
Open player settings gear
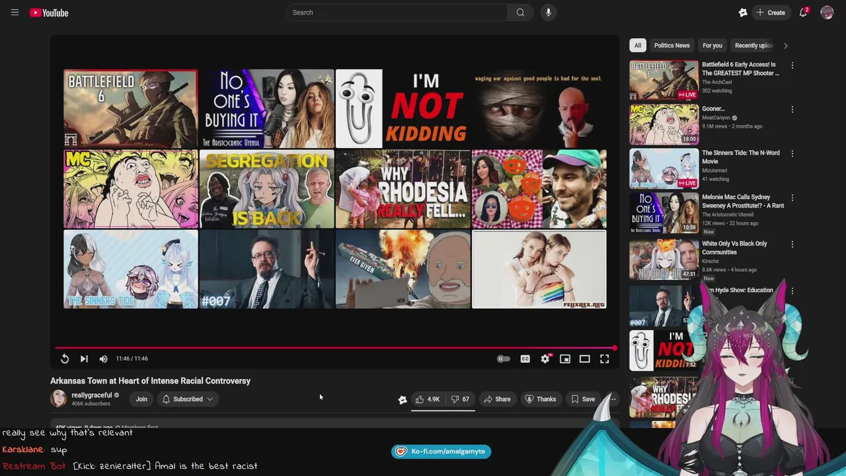pyautogui.click(x=545, y=358)
